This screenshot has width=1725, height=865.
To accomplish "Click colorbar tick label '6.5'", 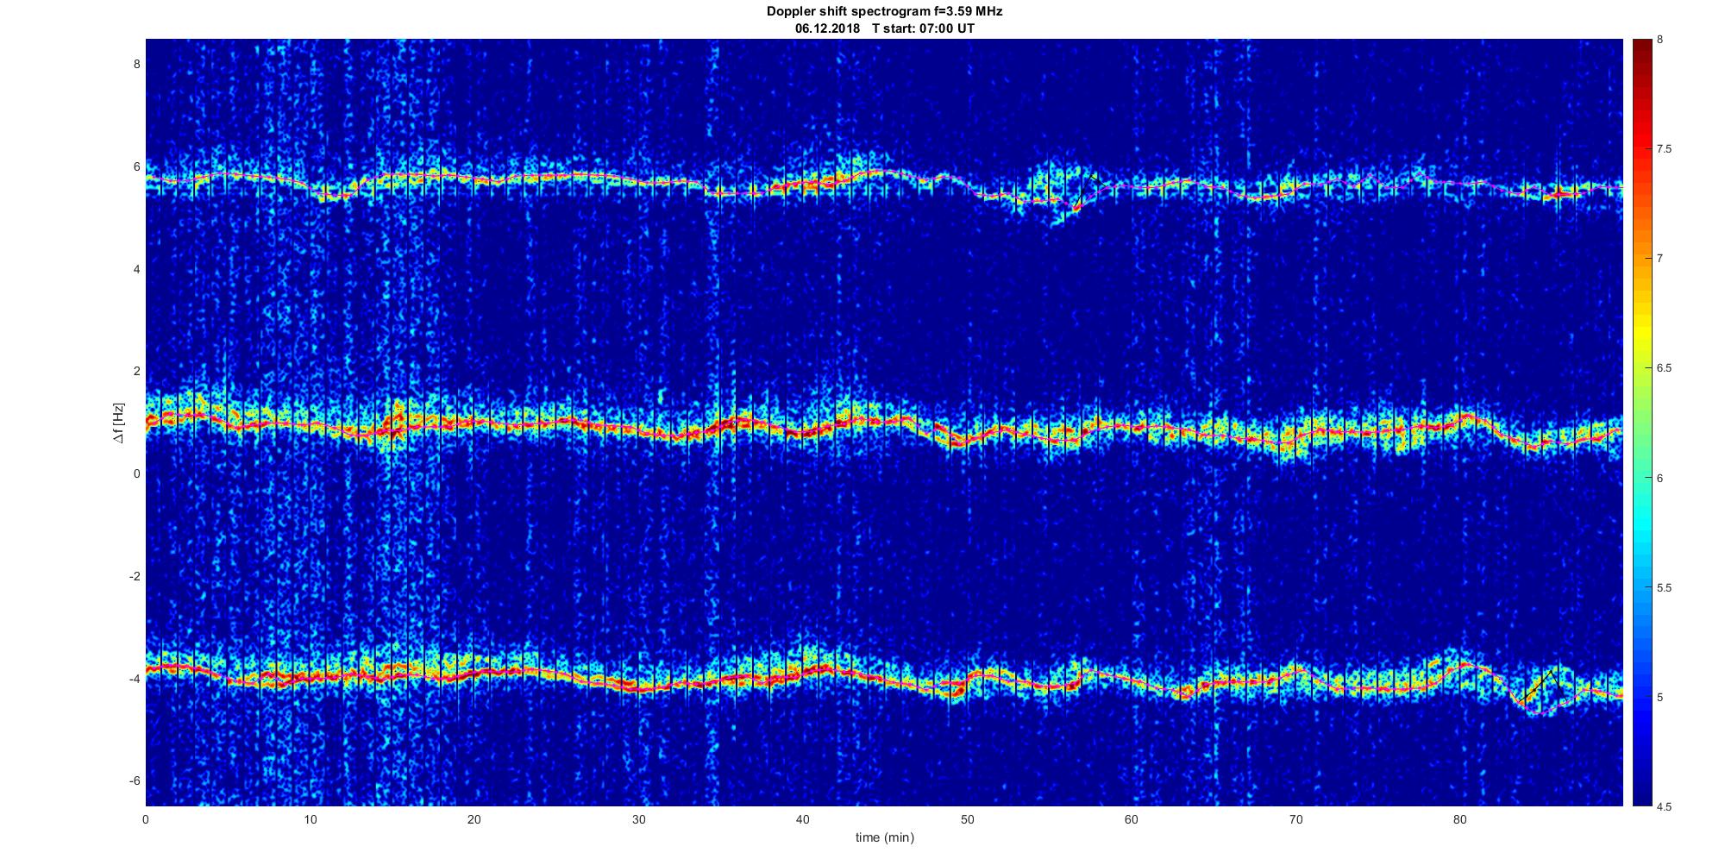I will [1664, 368].
